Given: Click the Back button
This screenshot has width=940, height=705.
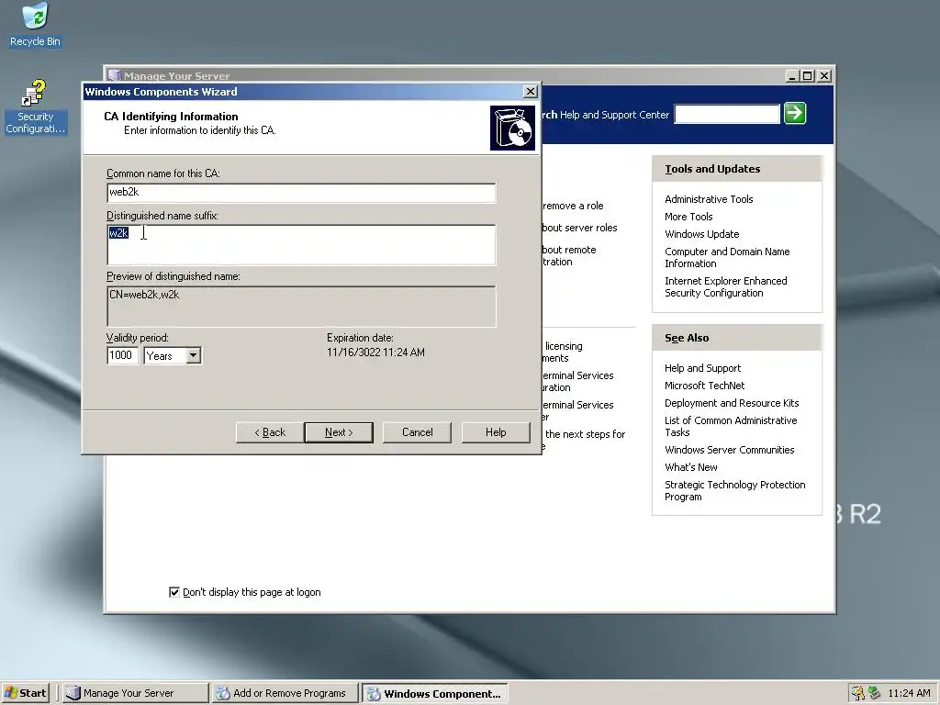Looking at the screenshot, I should 270,432.
